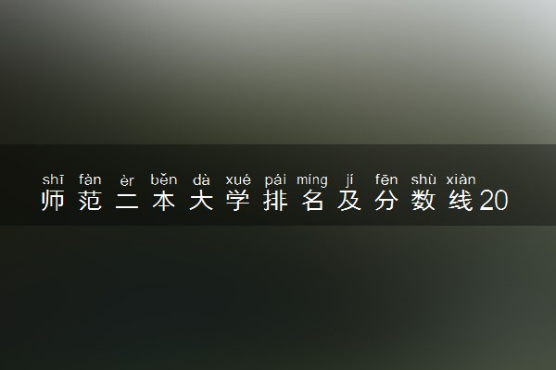Click the pinyin label míng

[312, 180]
